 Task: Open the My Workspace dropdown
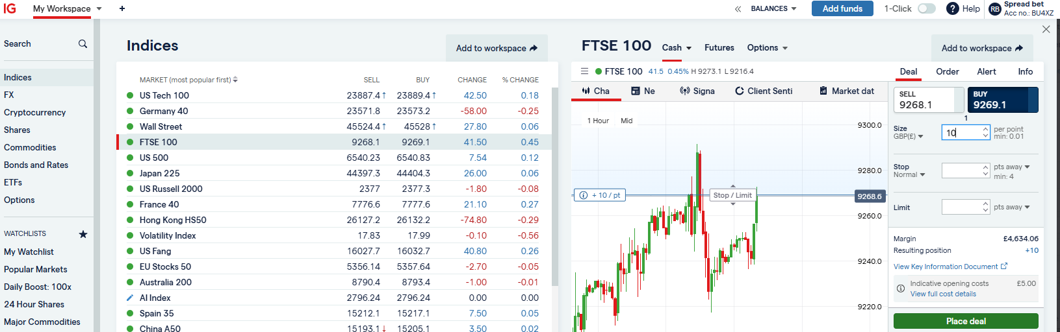[x=68, y=9]
